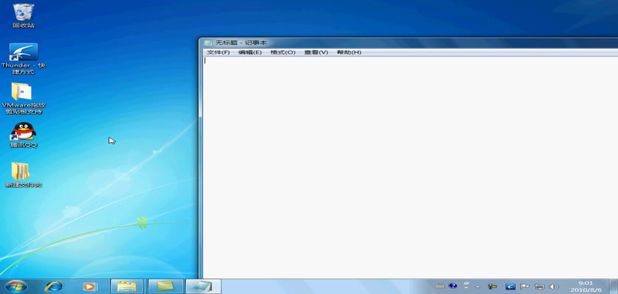Open the 格式(O) menu
Viewport: 618px width, 294px height.
click(283, 53)
